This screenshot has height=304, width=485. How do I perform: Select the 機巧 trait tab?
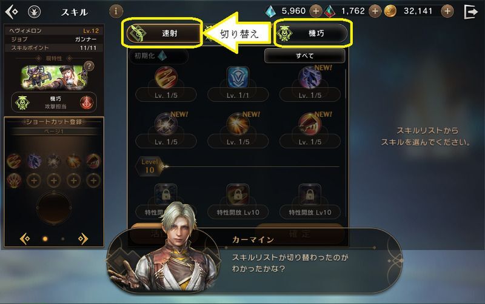tap(312, 33)
